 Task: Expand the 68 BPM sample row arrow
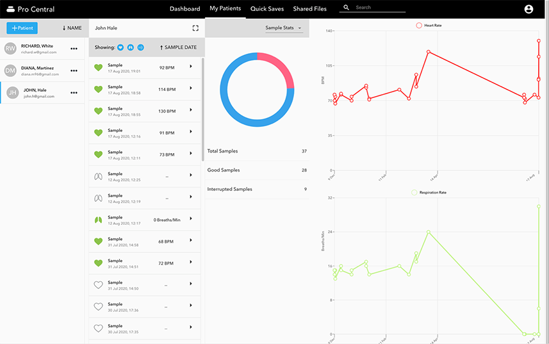(191, 242)
